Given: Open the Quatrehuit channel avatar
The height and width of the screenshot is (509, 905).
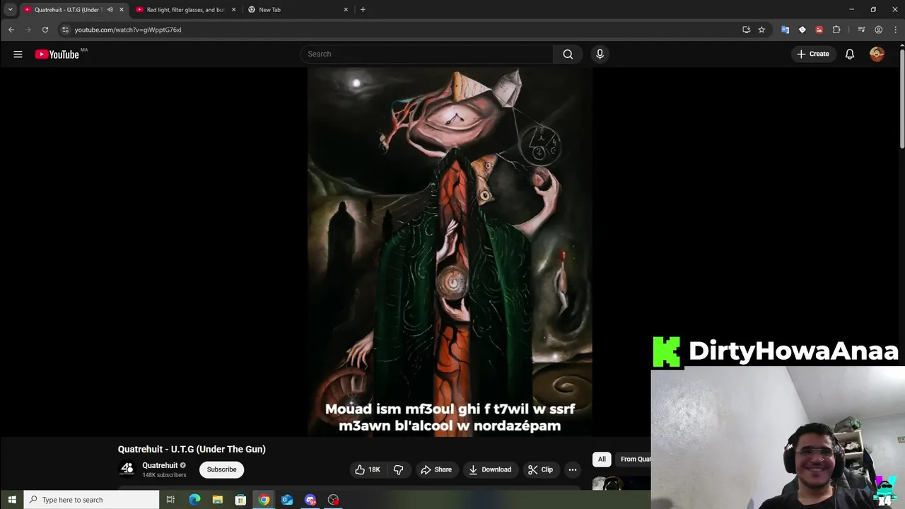Looking at the screenshot, I should click(127, 469).
